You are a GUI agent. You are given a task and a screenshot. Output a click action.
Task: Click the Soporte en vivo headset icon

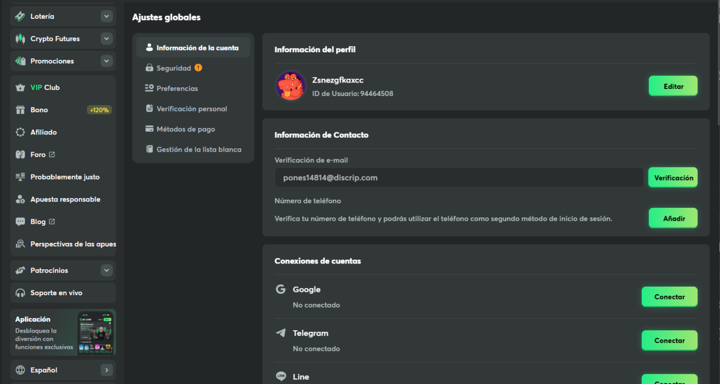click(20, 293)
